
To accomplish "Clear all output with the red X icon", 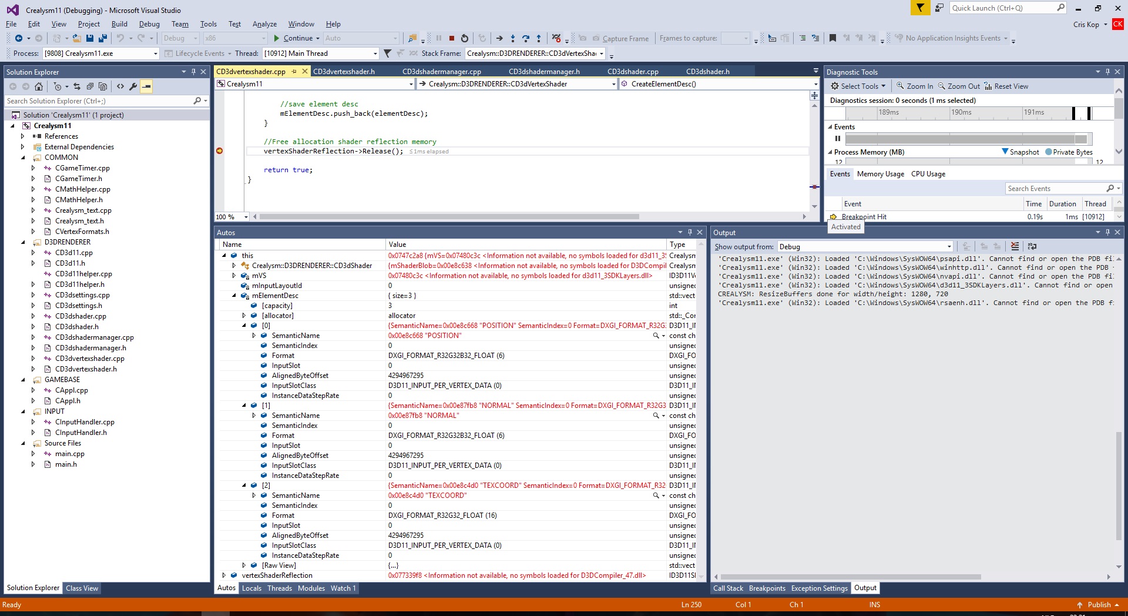I will coord(1015,246).
